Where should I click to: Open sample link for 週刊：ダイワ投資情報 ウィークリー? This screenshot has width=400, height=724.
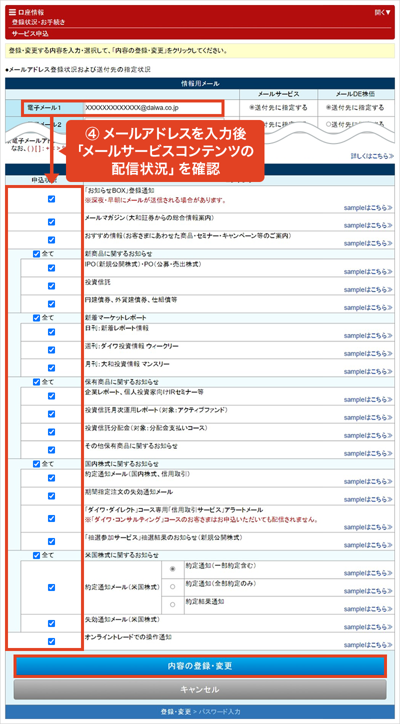pos(368,353)
